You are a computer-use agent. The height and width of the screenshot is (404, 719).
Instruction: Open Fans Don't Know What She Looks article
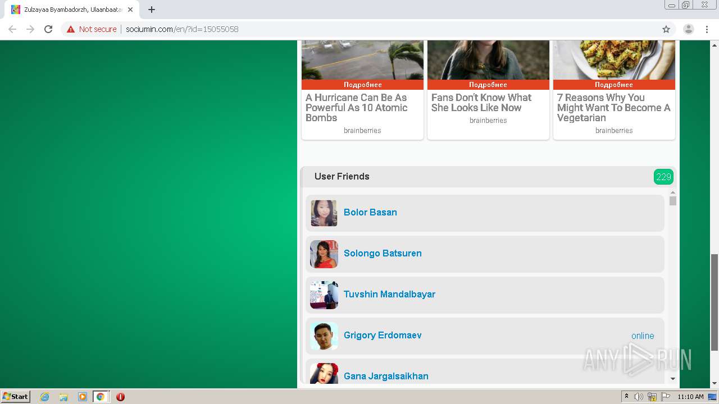[x=481, y=103]
